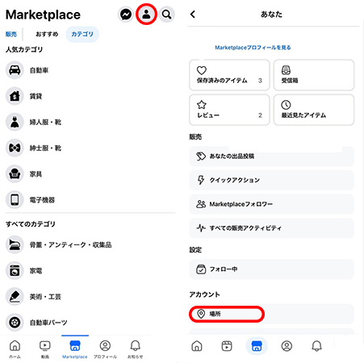Select the 骨董・アンティーク・収集品 icon
This screenshot has height=363, width=364.
click(15, 244)
